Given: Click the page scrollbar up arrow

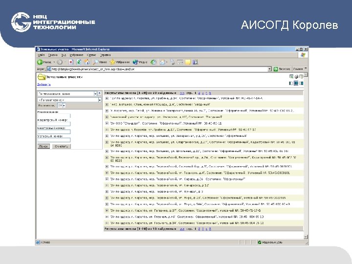Looking at the screenshot, I should 306,75.
